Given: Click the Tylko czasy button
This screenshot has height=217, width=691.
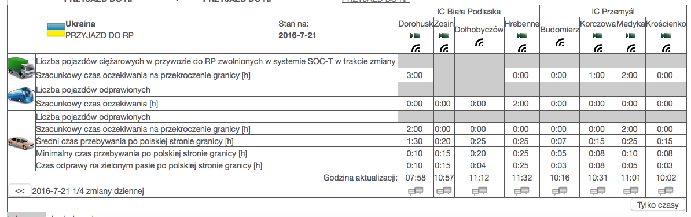Looking at the screenshot, I should point(659,205).
